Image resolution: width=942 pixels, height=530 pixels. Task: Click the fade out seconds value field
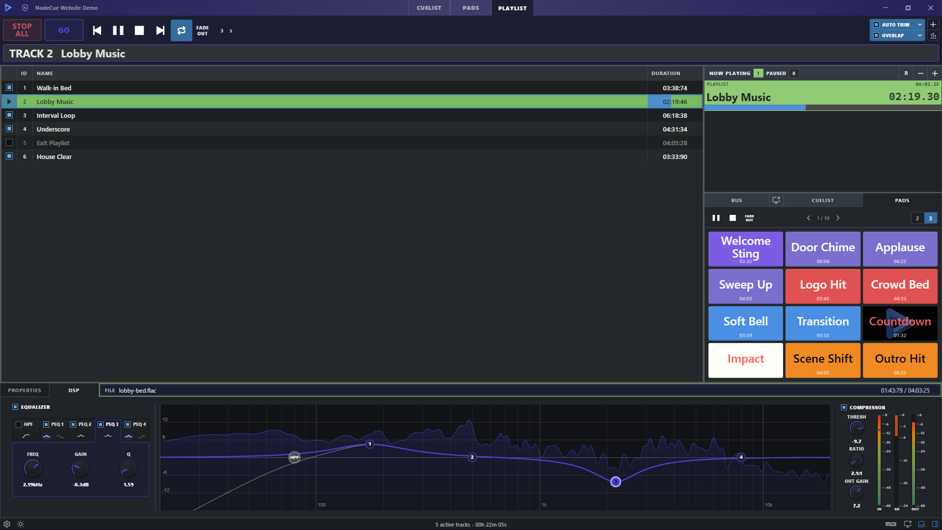click(222, 30)
